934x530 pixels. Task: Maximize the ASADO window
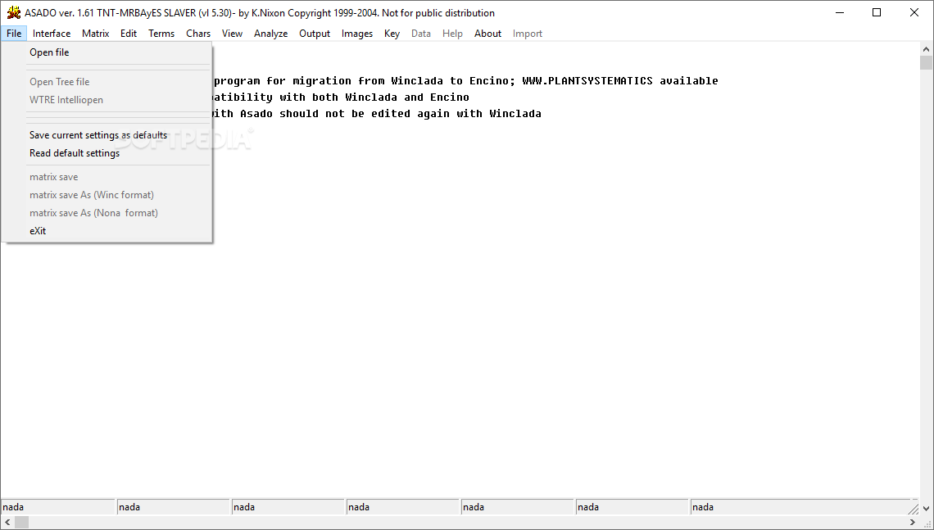pyautogui.click(x=877, y=12)
